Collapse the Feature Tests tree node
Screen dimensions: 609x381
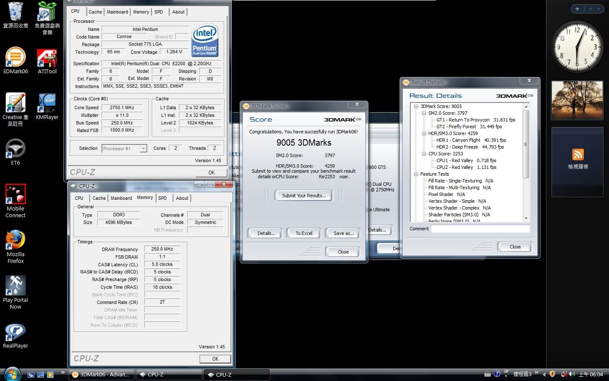click(416, 174)
